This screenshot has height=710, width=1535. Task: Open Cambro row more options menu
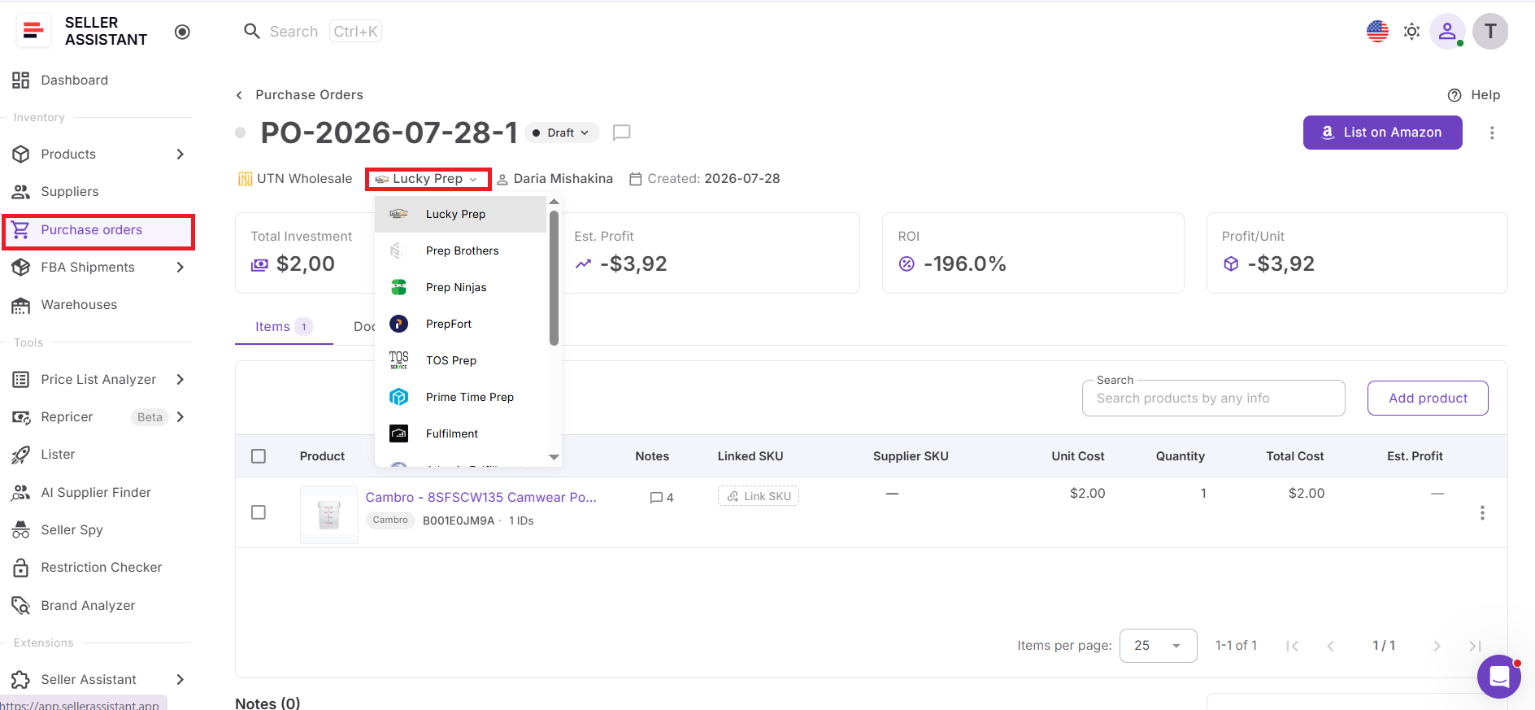pos(1482,512)
